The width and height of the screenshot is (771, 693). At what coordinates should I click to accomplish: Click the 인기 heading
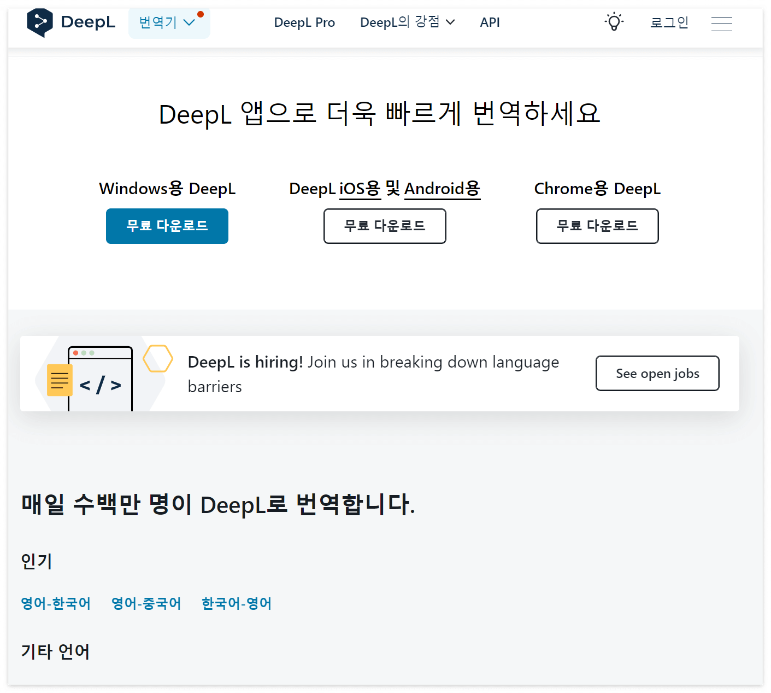point(37,561)
